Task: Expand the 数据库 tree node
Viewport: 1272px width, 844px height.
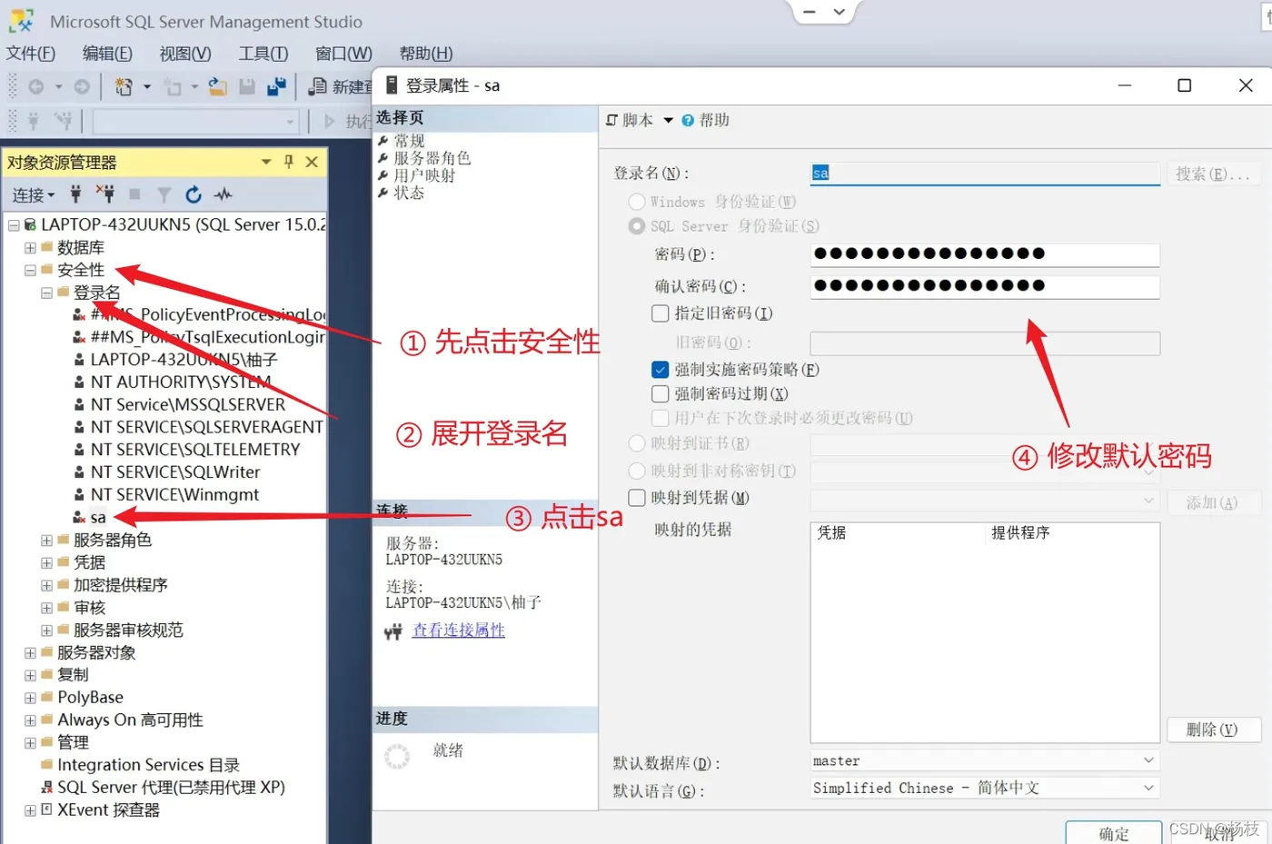Action: 30,247
